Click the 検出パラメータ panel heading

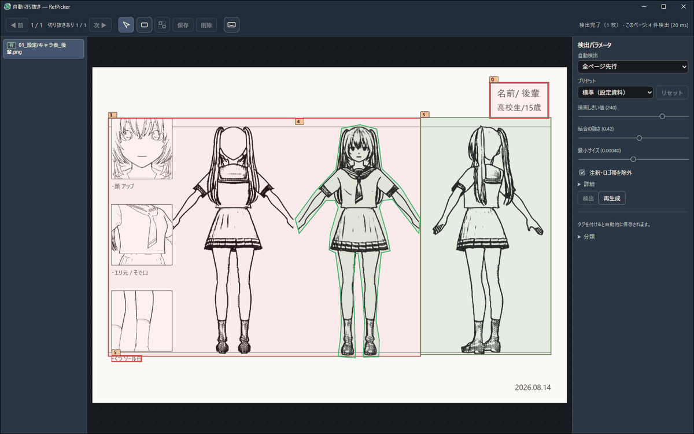click(x=595, y=45)
